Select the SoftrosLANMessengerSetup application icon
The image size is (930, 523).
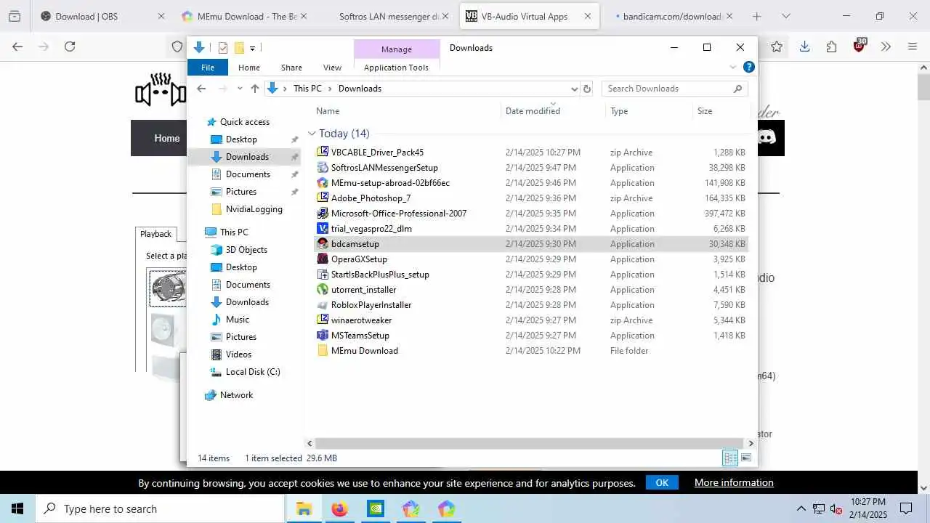(323, 168)
